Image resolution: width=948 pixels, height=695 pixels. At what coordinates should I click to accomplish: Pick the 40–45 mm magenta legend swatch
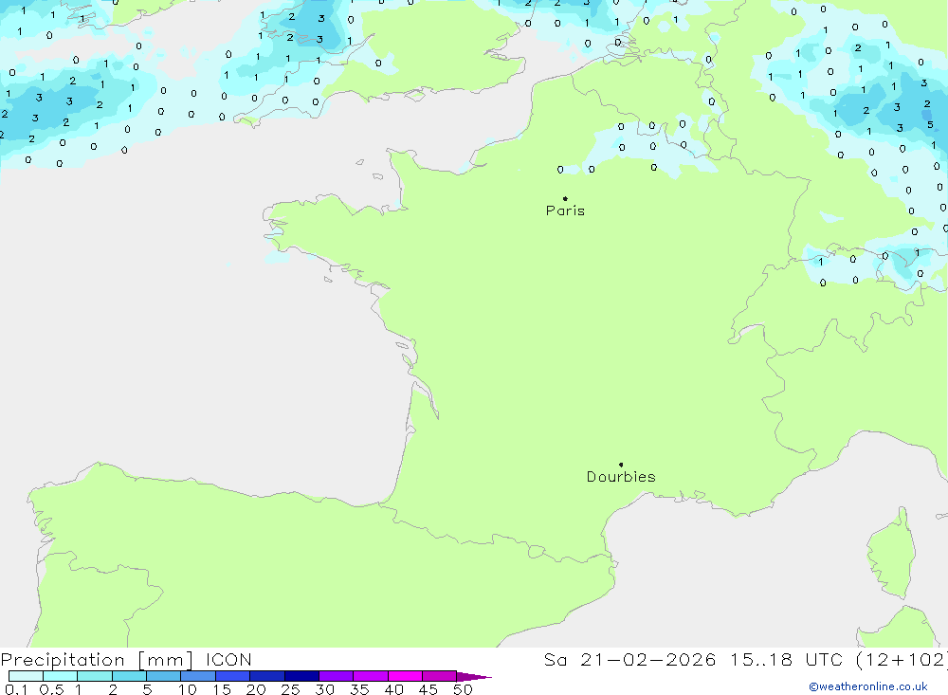405,676
